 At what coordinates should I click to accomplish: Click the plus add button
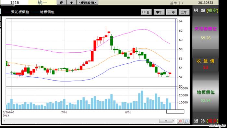click(x=71, y=3)
